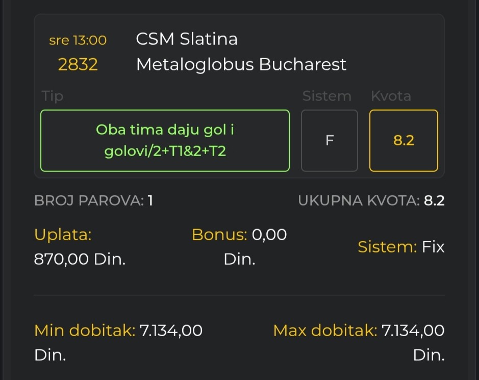Tap the F system box
This screenshot has height=380, width=479.
[x=330, y=141]
